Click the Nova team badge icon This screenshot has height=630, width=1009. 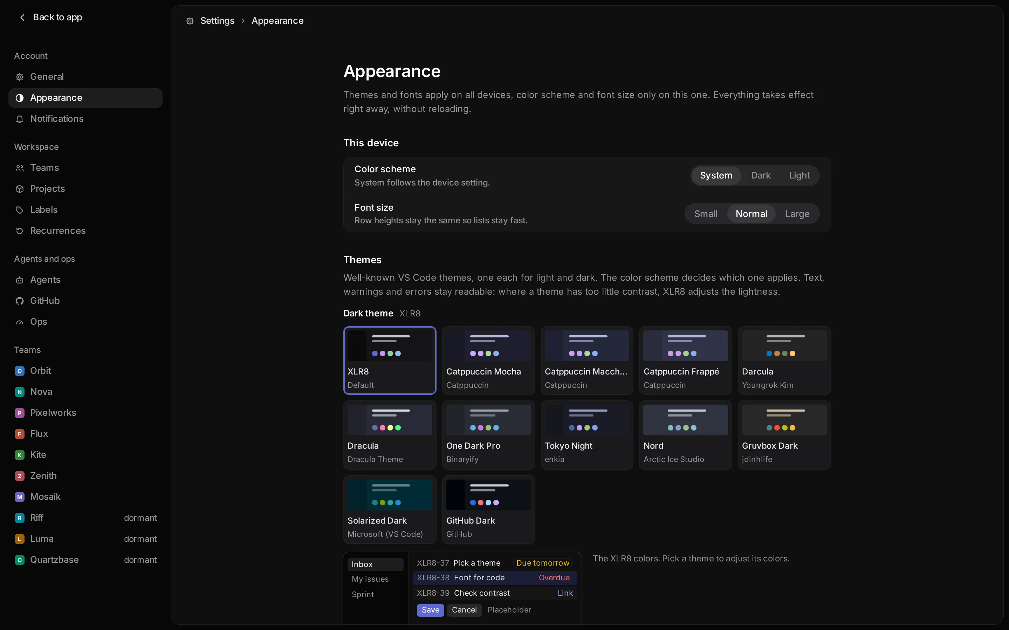[20, 392]
